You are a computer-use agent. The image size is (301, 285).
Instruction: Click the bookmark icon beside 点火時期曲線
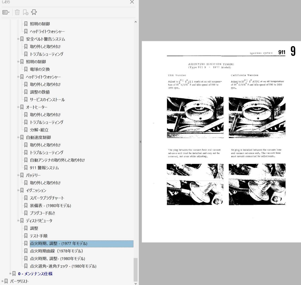tap(26, 251)
